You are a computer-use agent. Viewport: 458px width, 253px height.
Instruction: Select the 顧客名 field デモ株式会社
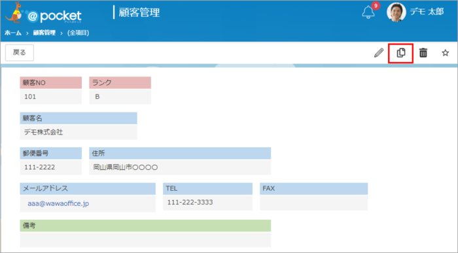79,132
